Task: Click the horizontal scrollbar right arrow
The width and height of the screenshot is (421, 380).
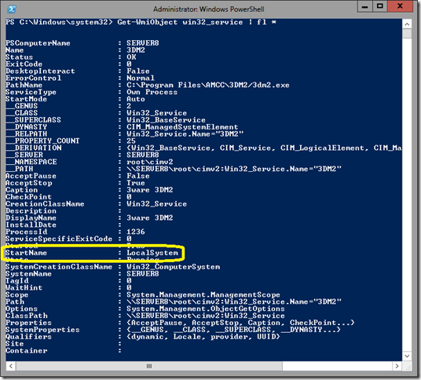Action: tap(397, 366)
